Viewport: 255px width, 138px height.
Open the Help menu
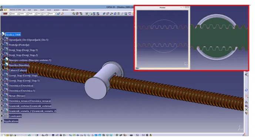click(73, 10)
